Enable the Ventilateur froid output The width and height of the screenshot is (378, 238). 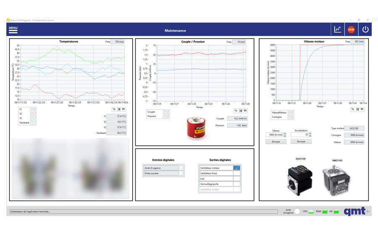pos(236,173)
